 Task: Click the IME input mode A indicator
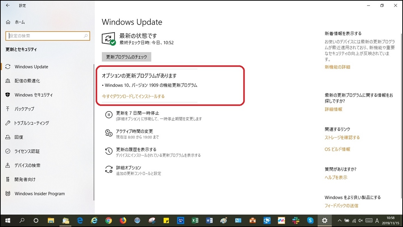pos(377,221)
